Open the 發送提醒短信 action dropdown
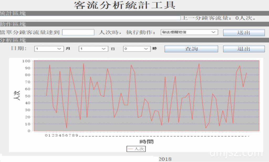 [x=189, y=32]
